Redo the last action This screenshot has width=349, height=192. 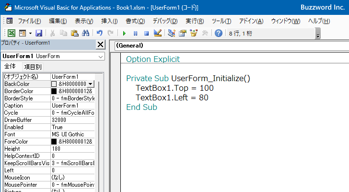[x=110, y=33]
